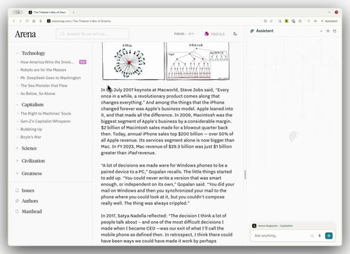Click the yellow extension icon in the toolbar
This screenshot has height=254, width=350.
(286, 21)
